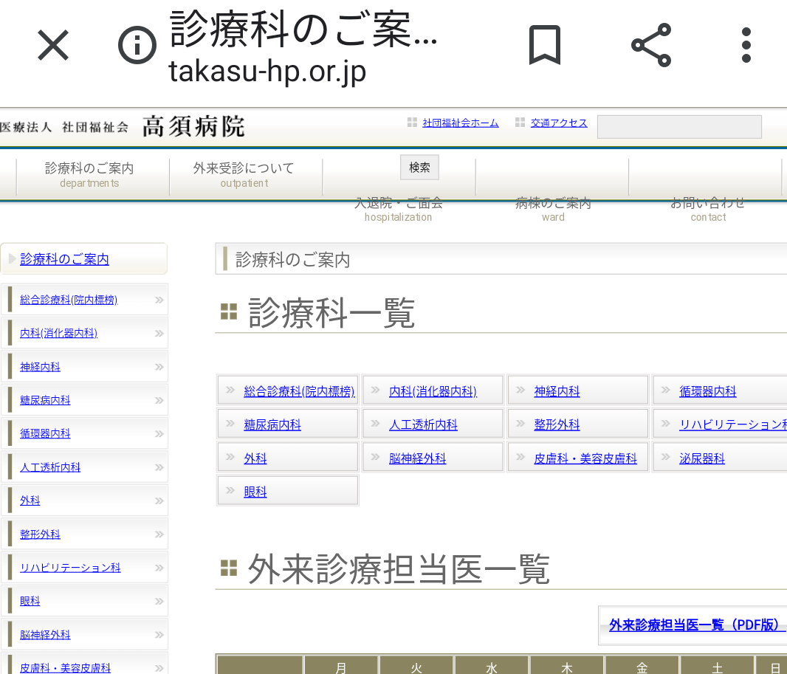Select リハビリテーション科 in department grid
Viewport: 787px width, 674px height.
pos(733,424)
